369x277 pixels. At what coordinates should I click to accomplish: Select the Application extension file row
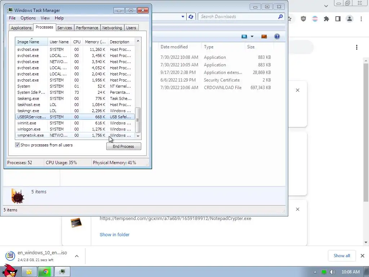click(x=216, y=72)
